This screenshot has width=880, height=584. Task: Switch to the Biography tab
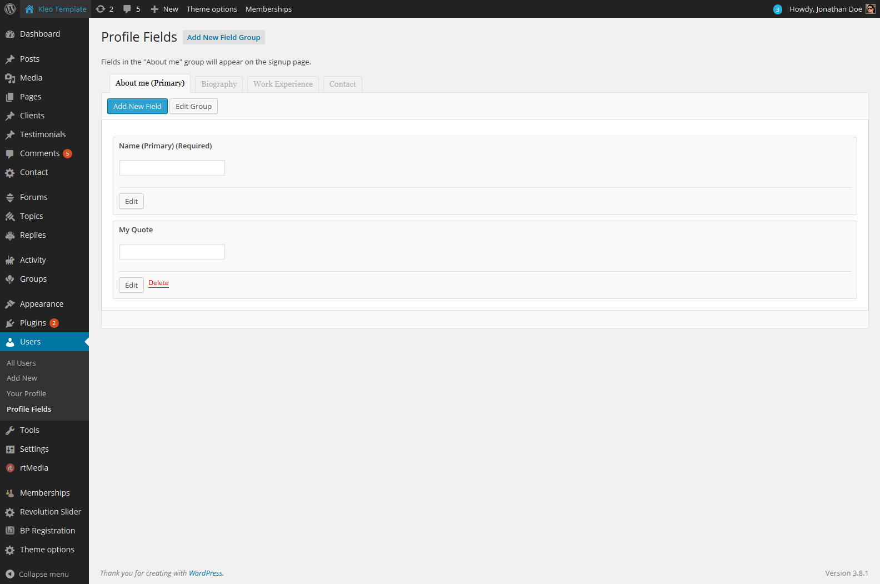[x=219, y=84]
